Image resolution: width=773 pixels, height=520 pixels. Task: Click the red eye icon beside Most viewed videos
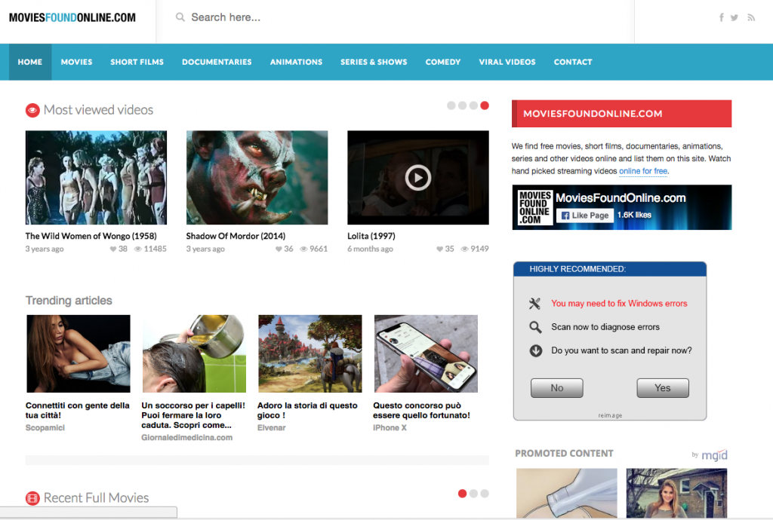point(32,110)
